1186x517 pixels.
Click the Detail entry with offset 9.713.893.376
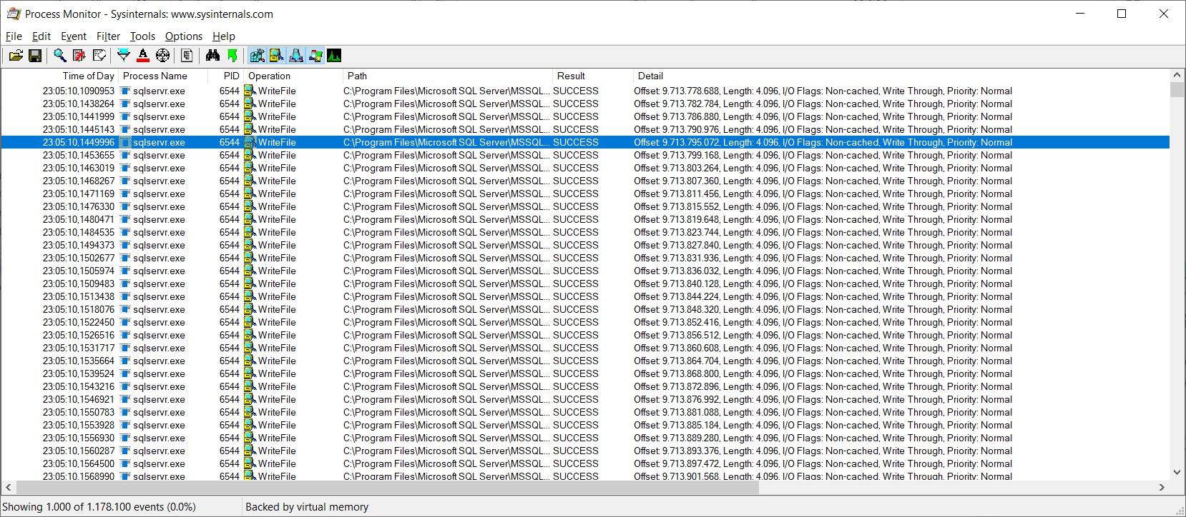coord(823,451)
